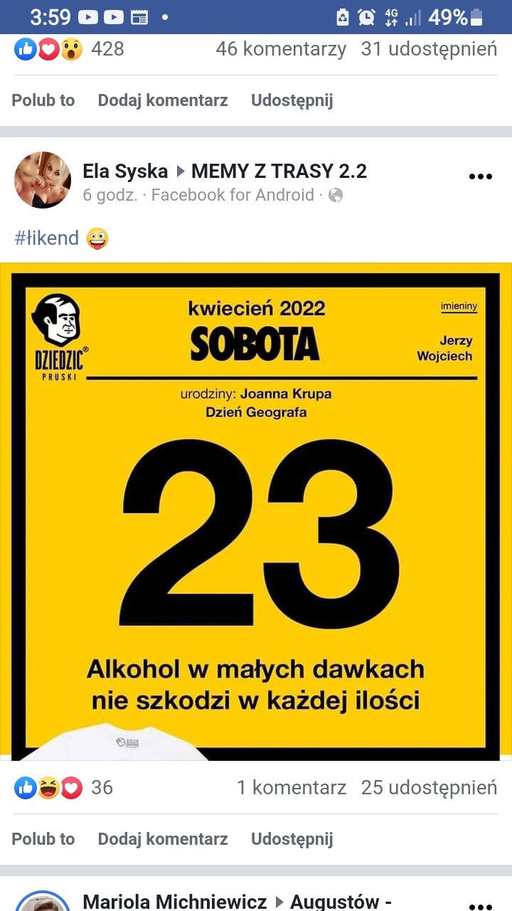
Task: Open the MEMY Z TRASY 2.2 group
Action: pyautogui.click(x=279, y=171)
